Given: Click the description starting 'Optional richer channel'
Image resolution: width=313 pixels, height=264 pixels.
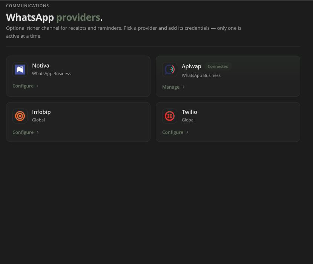Looking at the screenshot, I should (x=124, y=32).
